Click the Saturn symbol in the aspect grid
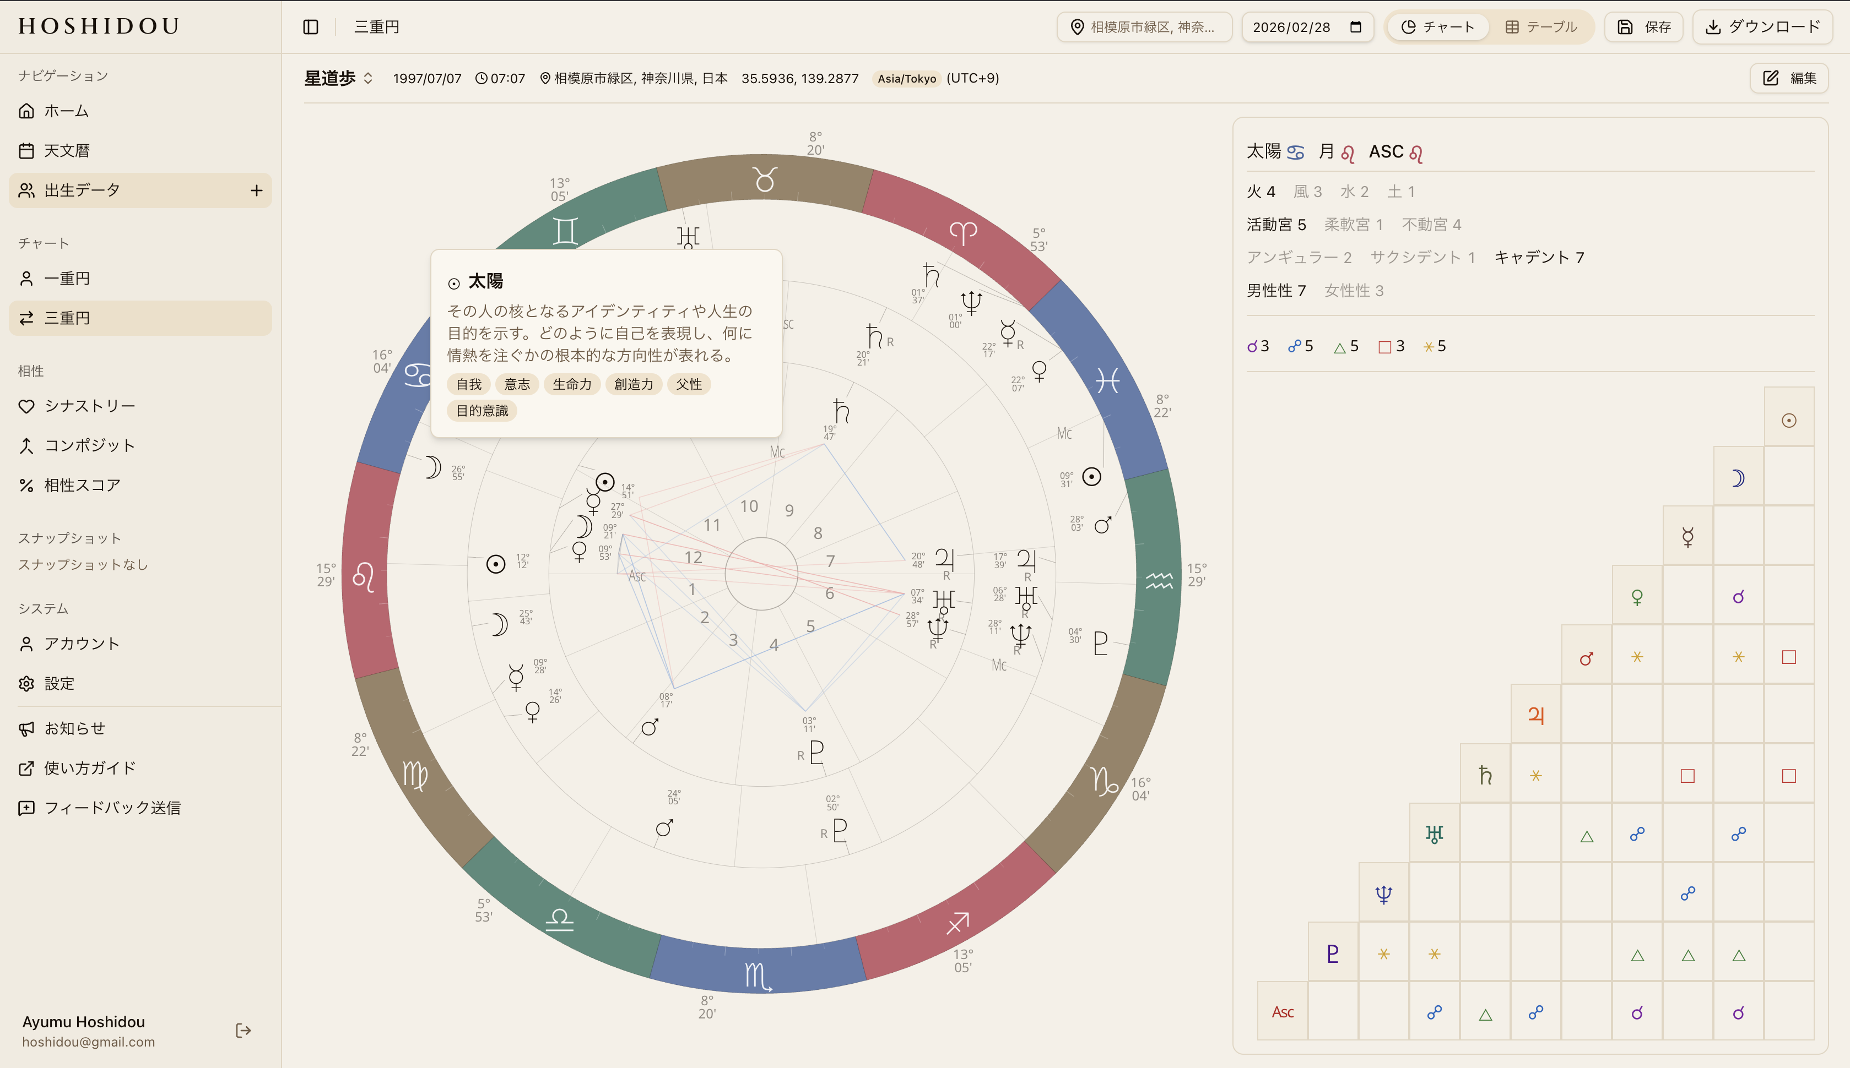 point(1485,775)
